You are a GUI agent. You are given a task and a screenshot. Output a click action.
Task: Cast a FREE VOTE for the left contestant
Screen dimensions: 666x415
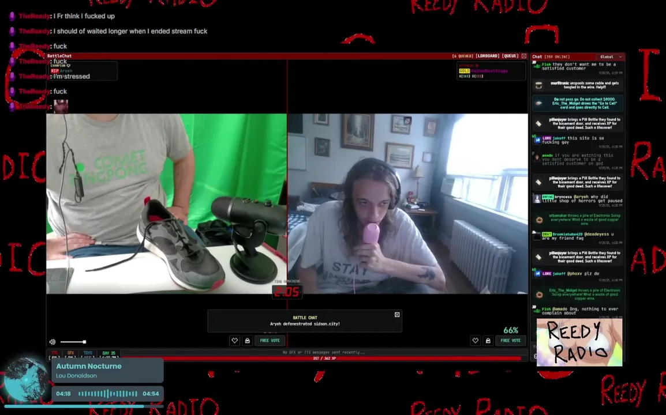pos(270,340)
